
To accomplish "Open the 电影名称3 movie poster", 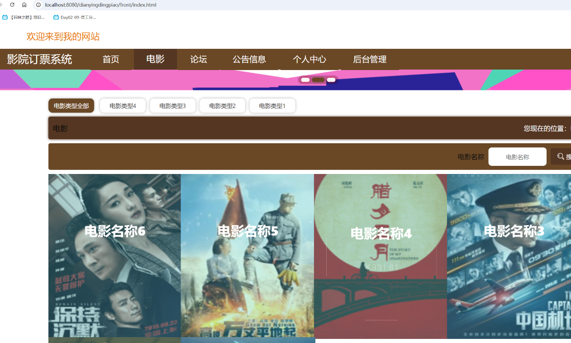I will (509, 256).
